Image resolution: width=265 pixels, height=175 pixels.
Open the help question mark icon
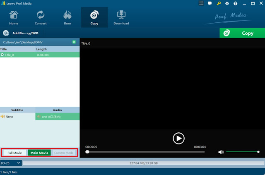coord(236,3)
